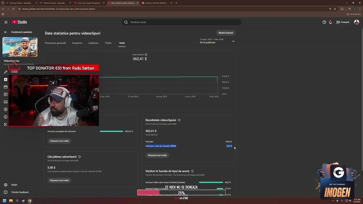Go back to Conținutul canalului with the arrow
The width and height of the screenshot is (363, 204).
point(5,32)
